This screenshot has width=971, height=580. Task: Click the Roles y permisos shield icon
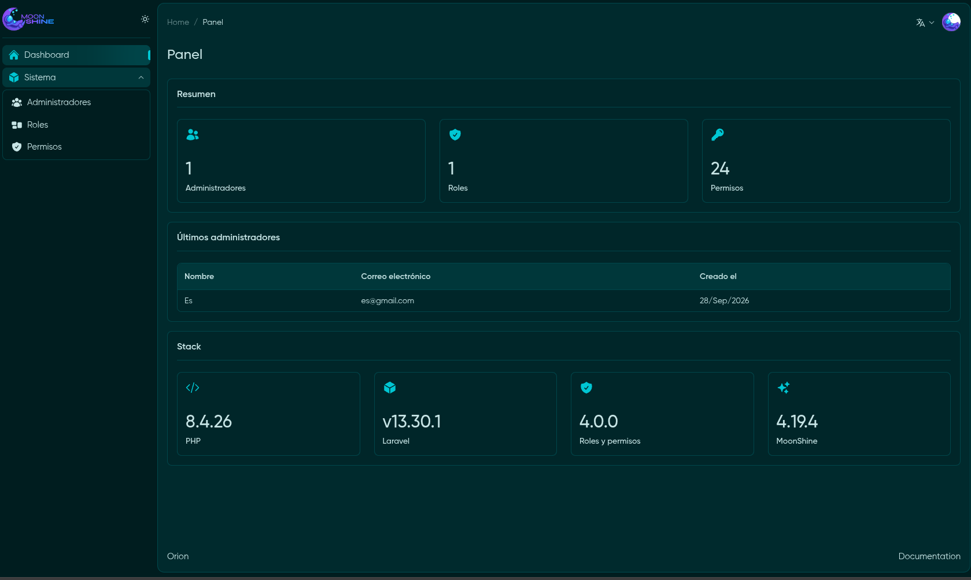(x=586, y=388)
